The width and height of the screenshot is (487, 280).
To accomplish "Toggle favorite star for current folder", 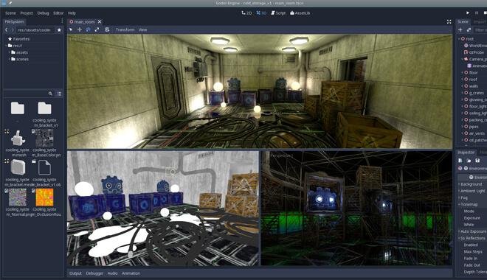I will (59, 29).
